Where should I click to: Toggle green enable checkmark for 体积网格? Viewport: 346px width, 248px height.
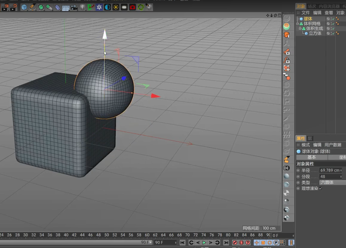point(333,24)
